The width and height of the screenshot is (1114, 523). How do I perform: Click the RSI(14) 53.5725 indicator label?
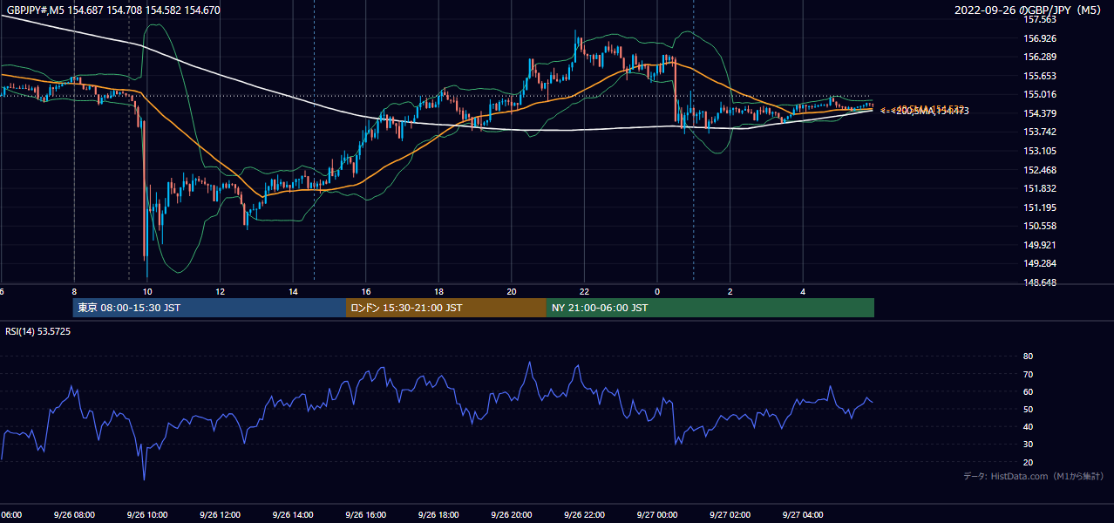pyautogui.click(x=38, y=331)
